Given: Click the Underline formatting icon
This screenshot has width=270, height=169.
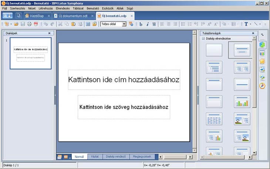Looking at the screenshot, I should pyautogui.click(x=154, y=24).
